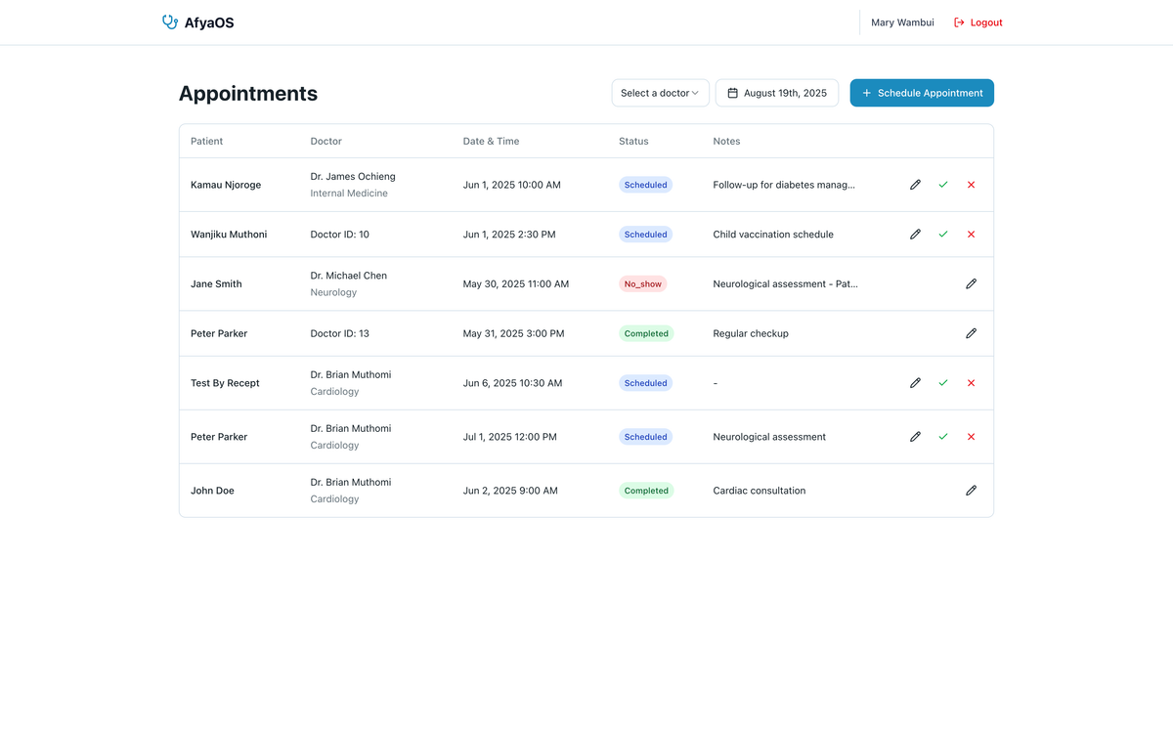Screen dimensions: 1173x733
Task: Mark Wanjiku Muthoni's appointment complete with checkmark
Action: tap(943, 235)
